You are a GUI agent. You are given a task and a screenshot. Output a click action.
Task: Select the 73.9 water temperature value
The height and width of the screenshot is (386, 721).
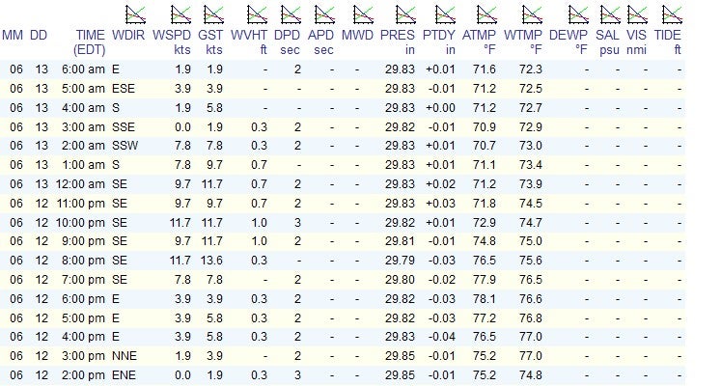pyautogui.click(x=531, y=184)
